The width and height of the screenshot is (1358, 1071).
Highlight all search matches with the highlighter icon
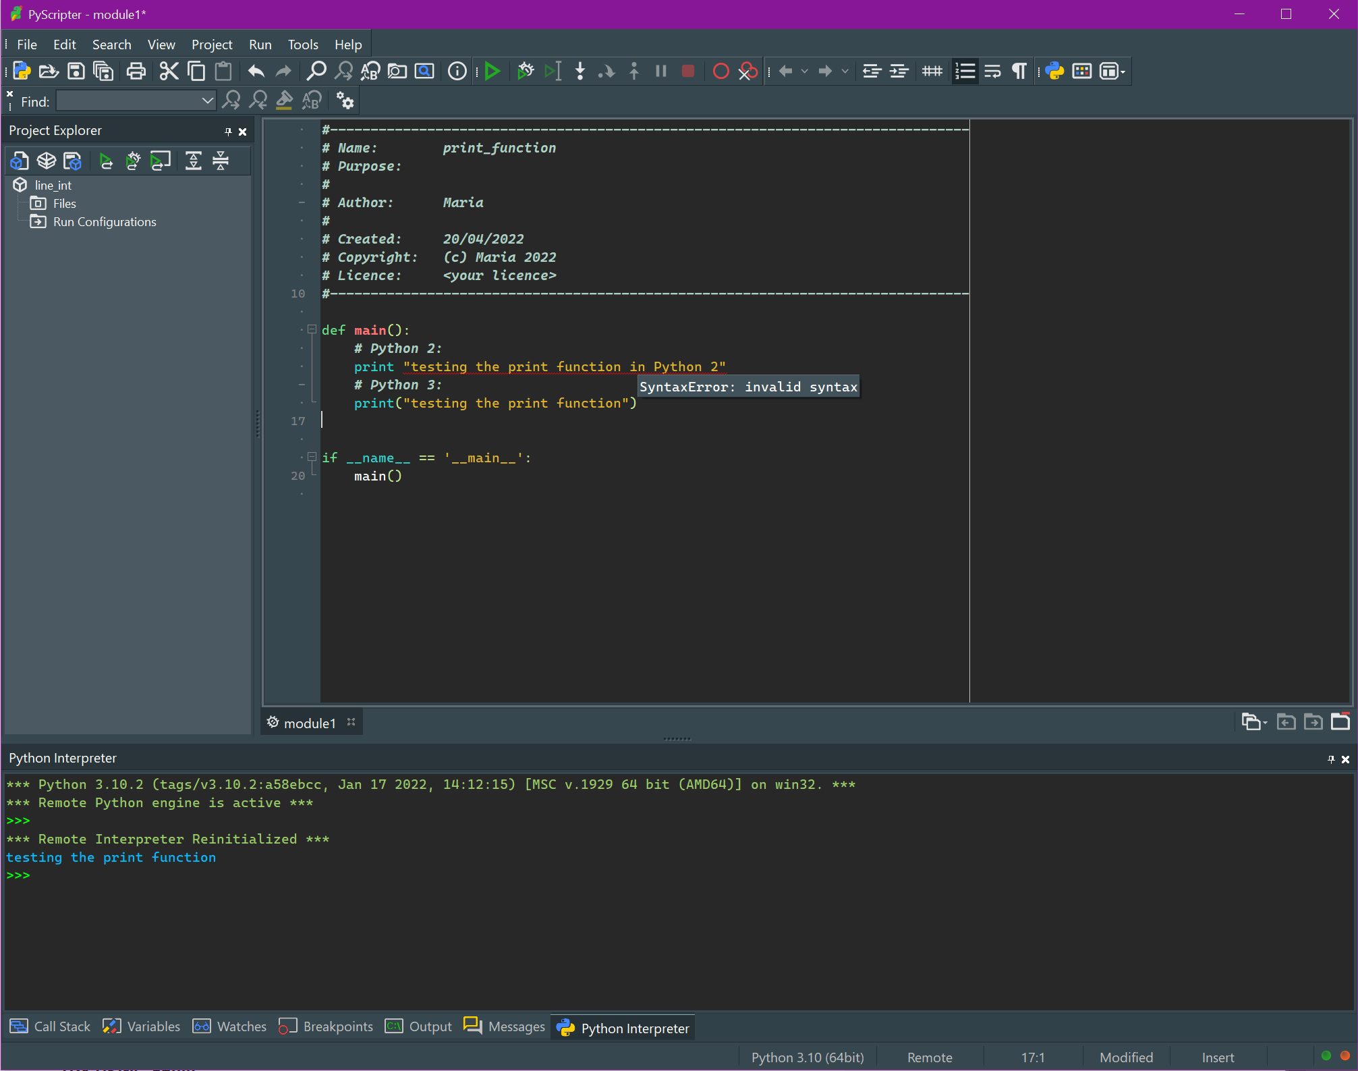[283, 101]
